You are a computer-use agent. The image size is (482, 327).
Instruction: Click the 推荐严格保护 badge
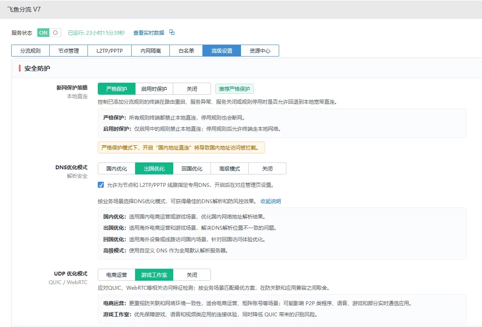[234, 89]
